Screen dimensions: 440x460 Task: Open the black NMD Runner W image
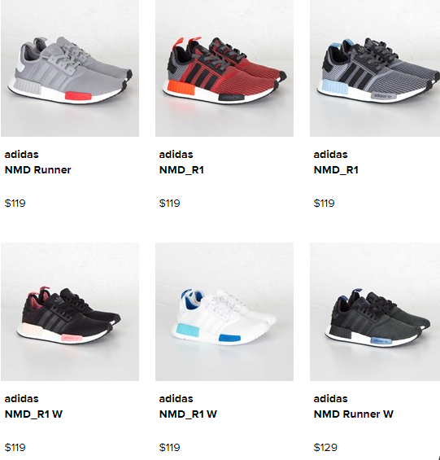pos(375,312)
